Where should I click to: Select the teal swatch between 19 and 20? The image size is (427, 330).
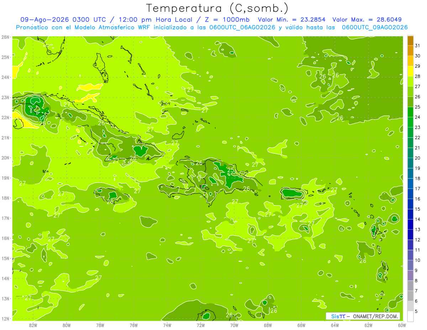[410, 163]
